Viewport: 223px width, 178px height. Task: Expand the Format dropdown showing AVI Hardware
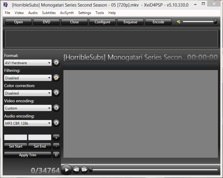(x=28, y=63)
